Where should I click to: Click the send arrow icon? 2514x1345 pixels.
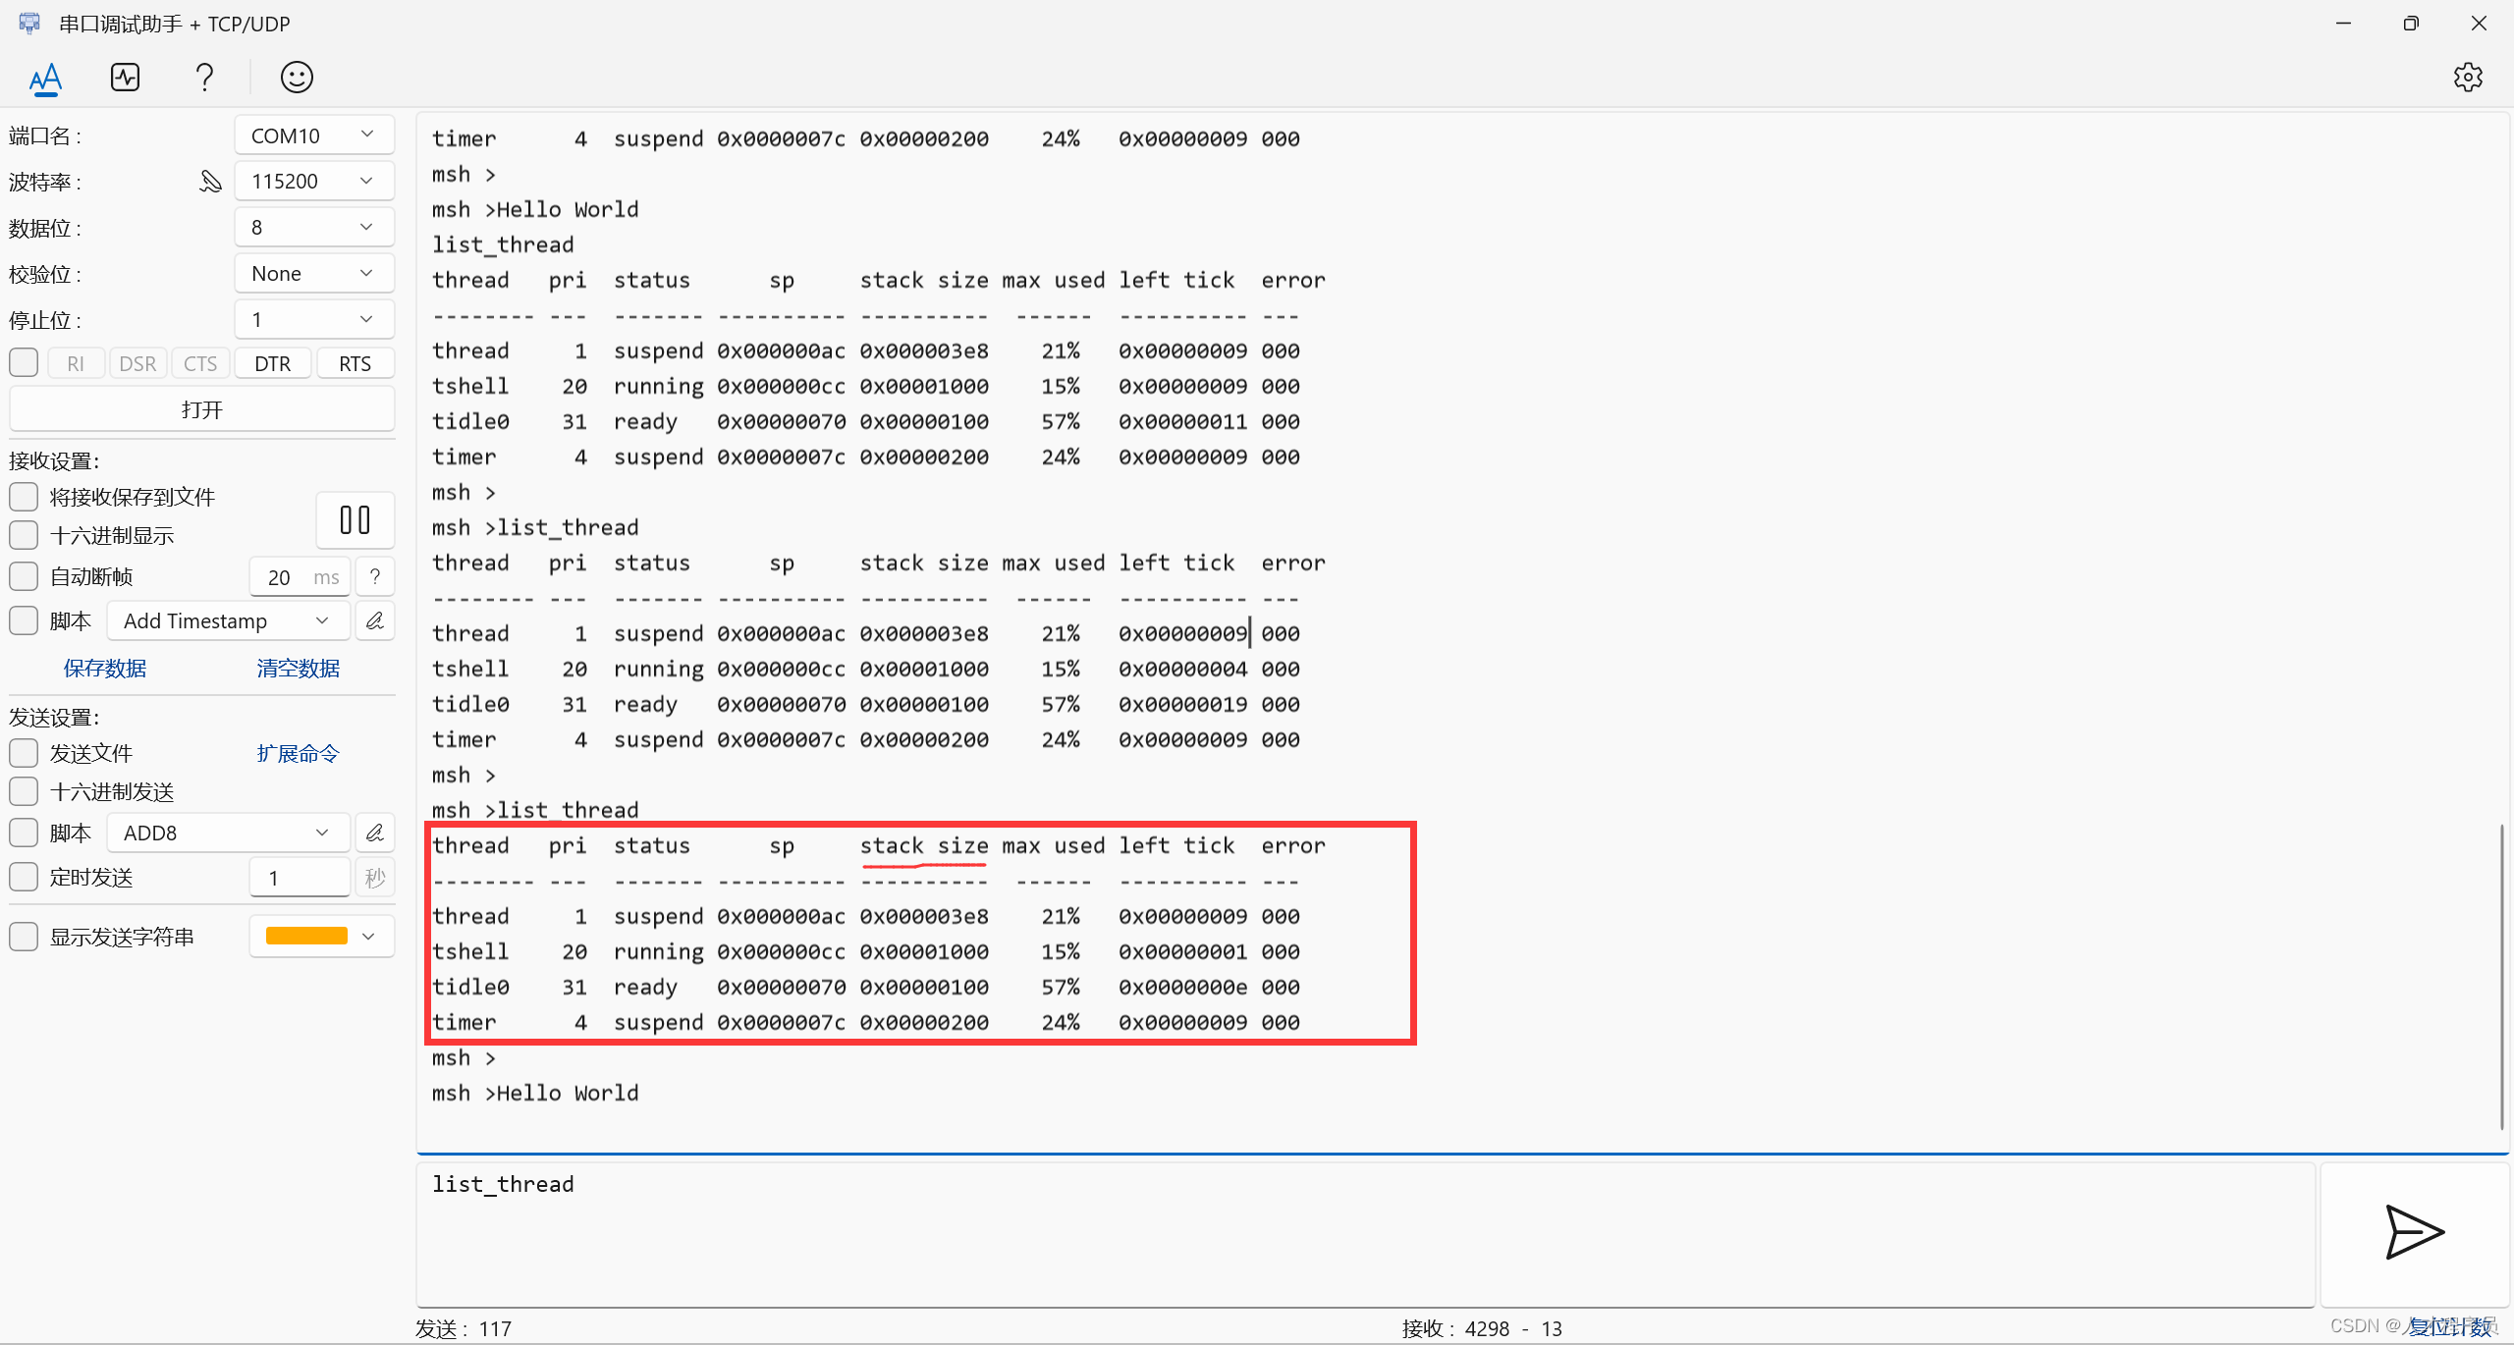pos(2414,1232)
